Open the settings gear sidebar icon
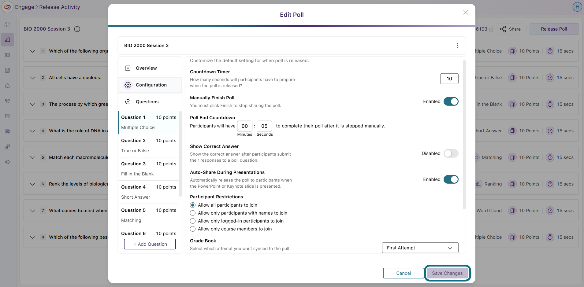The width and height of the screenshot is (584, 287). [x=7, y=162]
